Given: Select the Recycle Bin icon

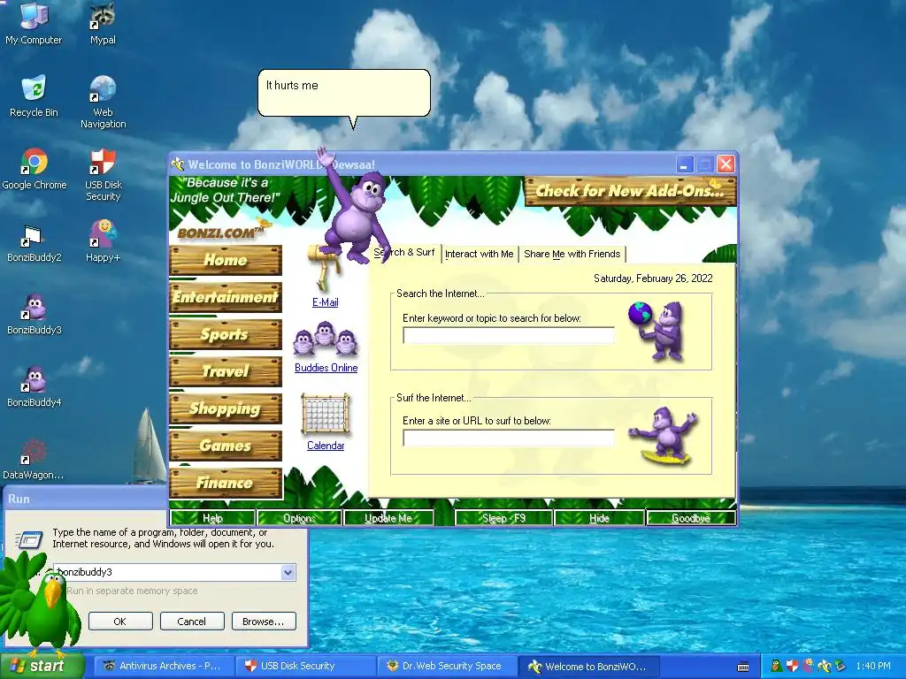Looking at the screenshot, I should pyautogui.click(x=34, y=95).
